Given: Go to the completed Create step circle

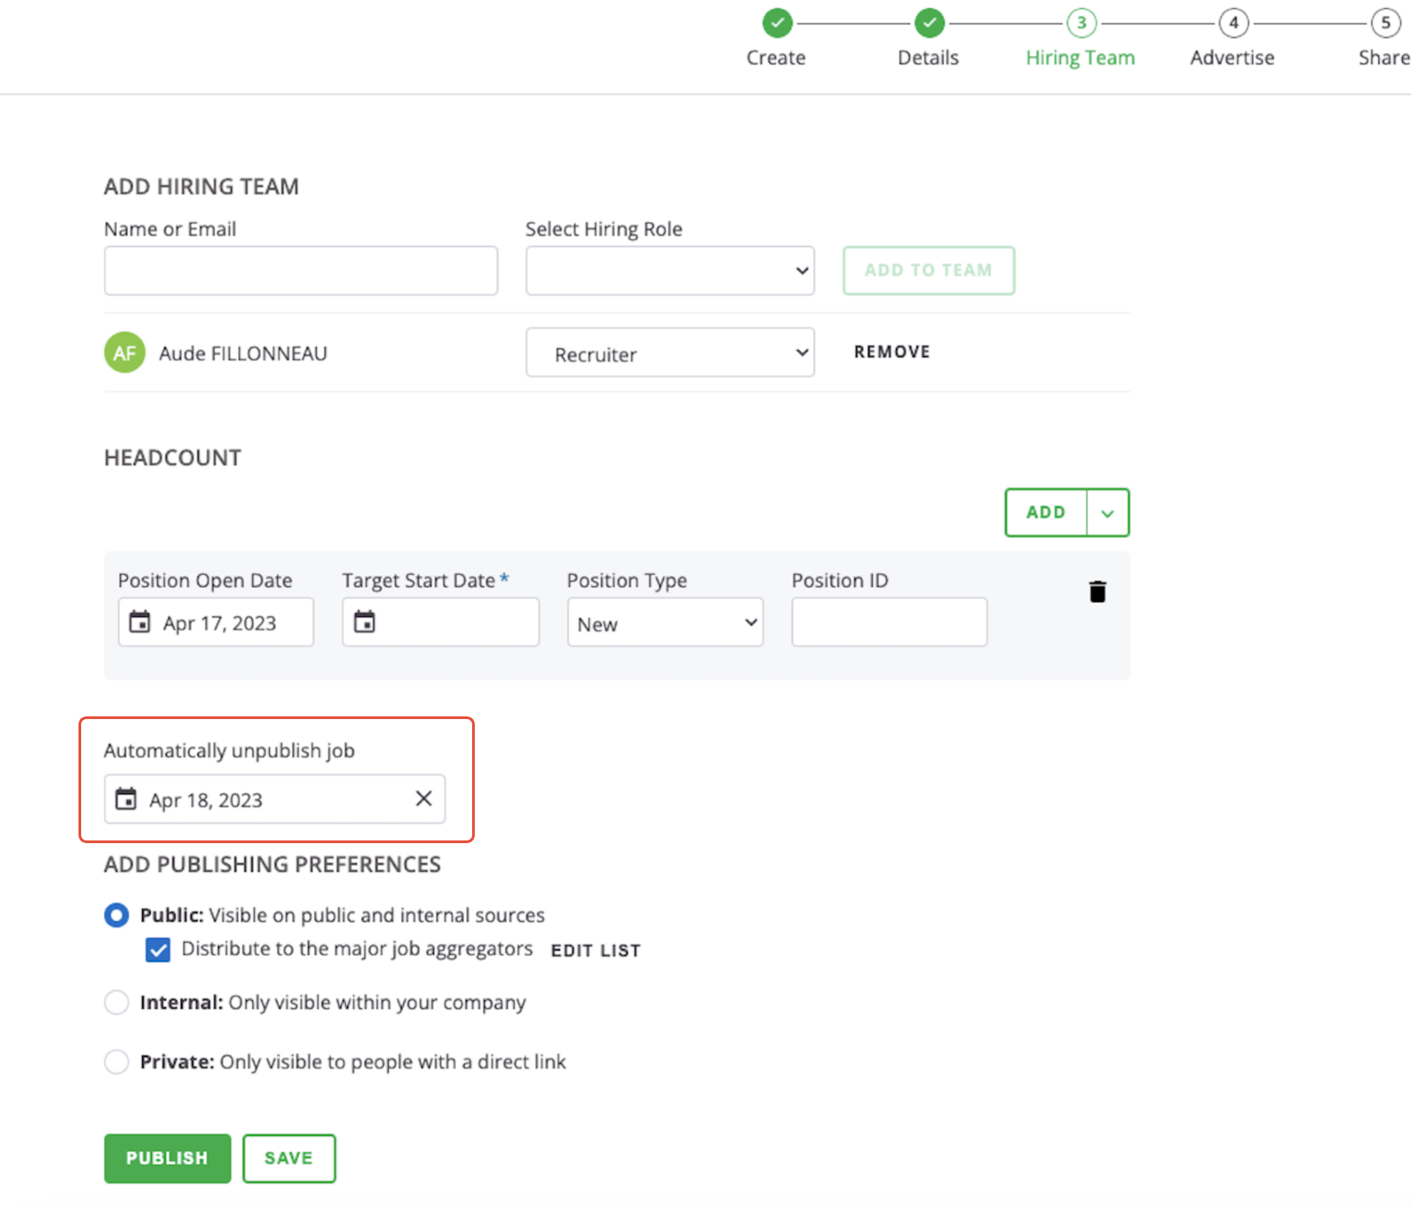Looking at the screenshot, I should (777, 23).
